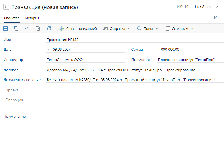
Task: Click the save and close icon
Action: tap(16, 28)
